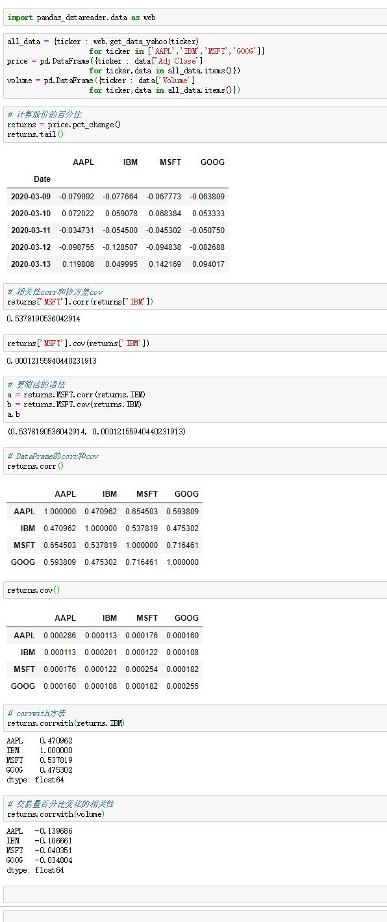The width and height of the screenshot is (387, 922).
Task: Select the correlation output 0.5378190536042914
Action: (x=44, y=319)
